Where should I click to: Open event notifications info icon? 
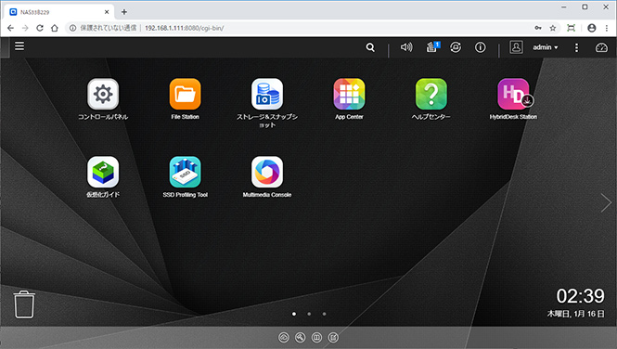480,47
